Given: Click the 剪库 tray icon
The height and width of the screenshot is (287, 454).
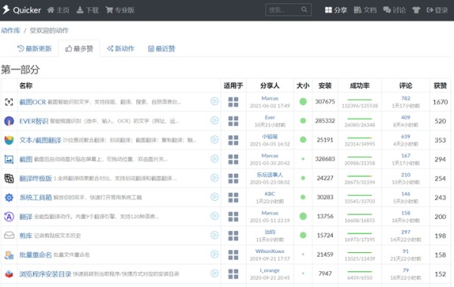Looking at the screenshot, I should click(x=9, y=236).
